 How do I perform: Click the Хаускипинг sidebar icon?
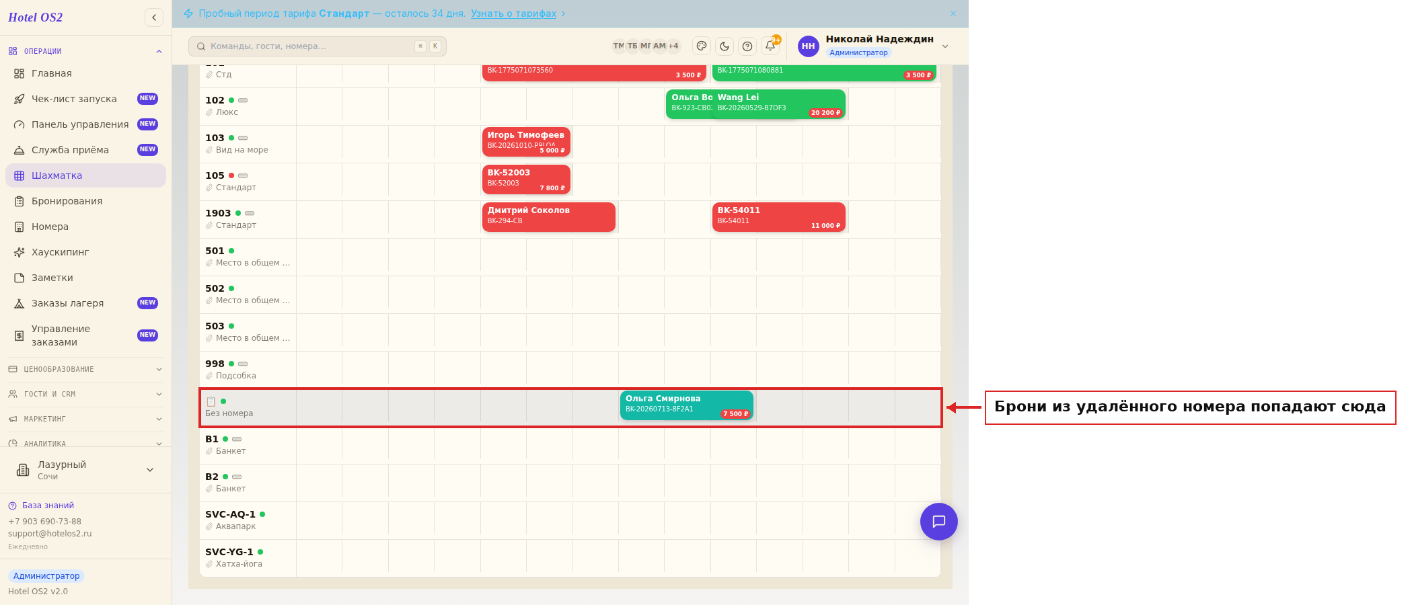tap(20, 252)
